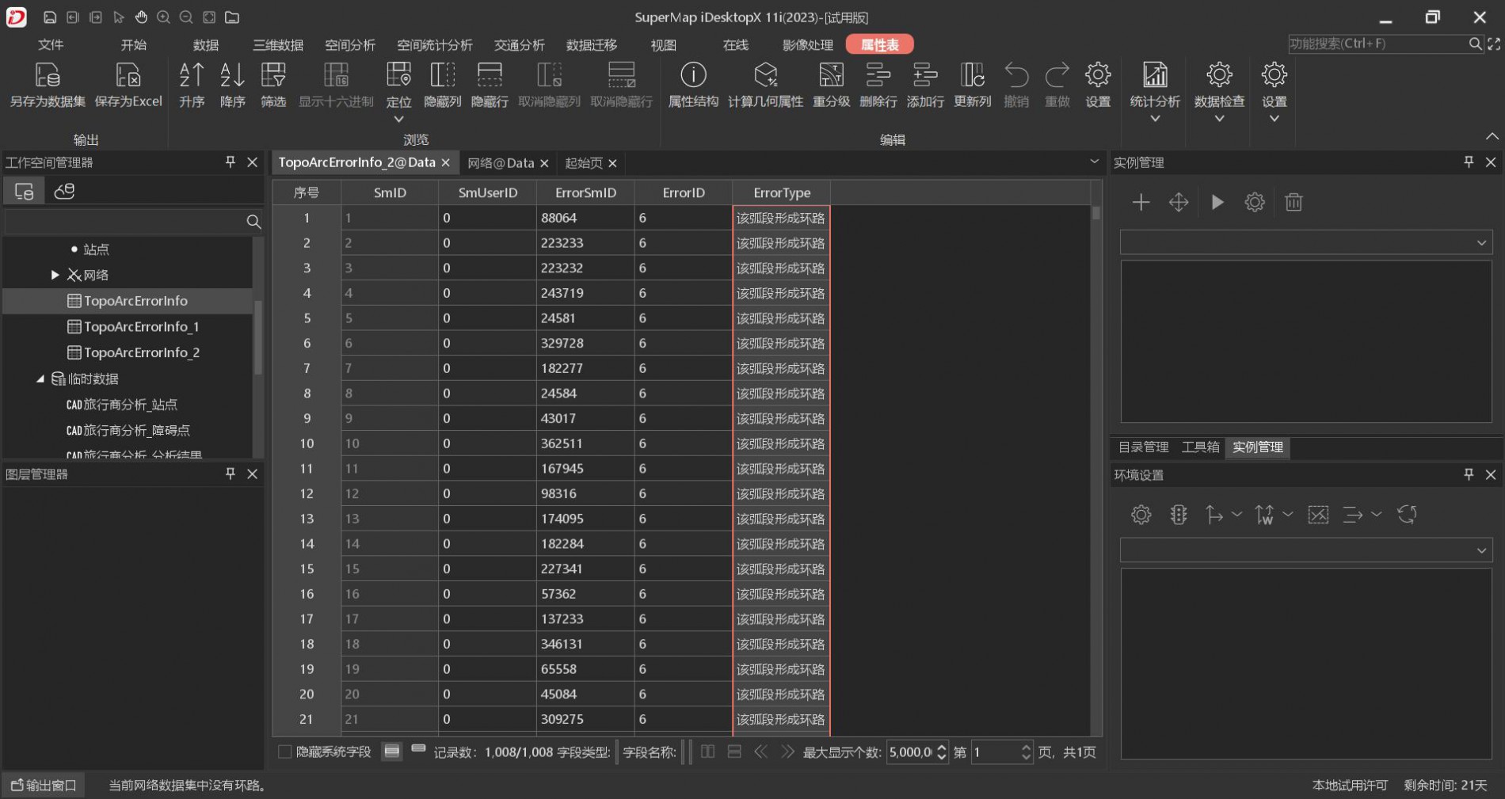Switch to 交通分析 ribbon tab
The width and height of the screenshot is (1505, 799).
pyautogui.click(x=519, y=44)
